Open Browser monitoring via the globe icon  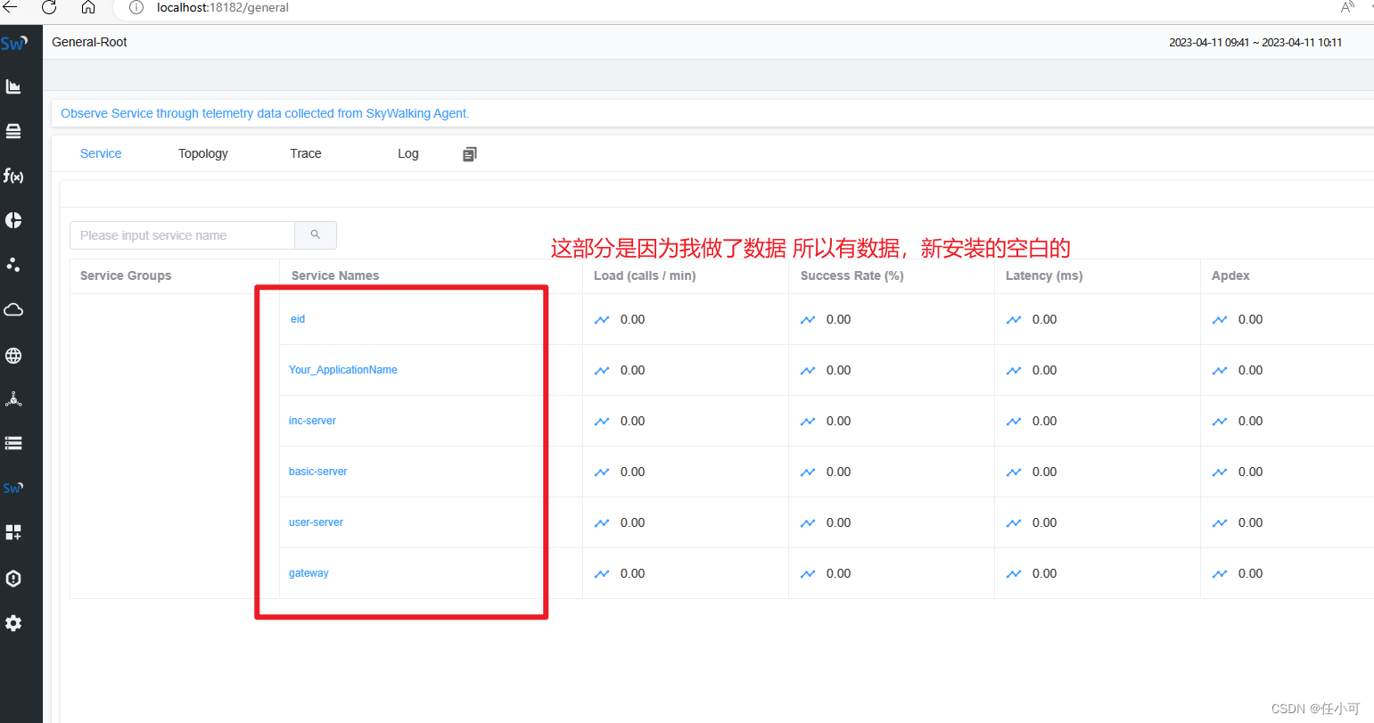coord(13,355)
